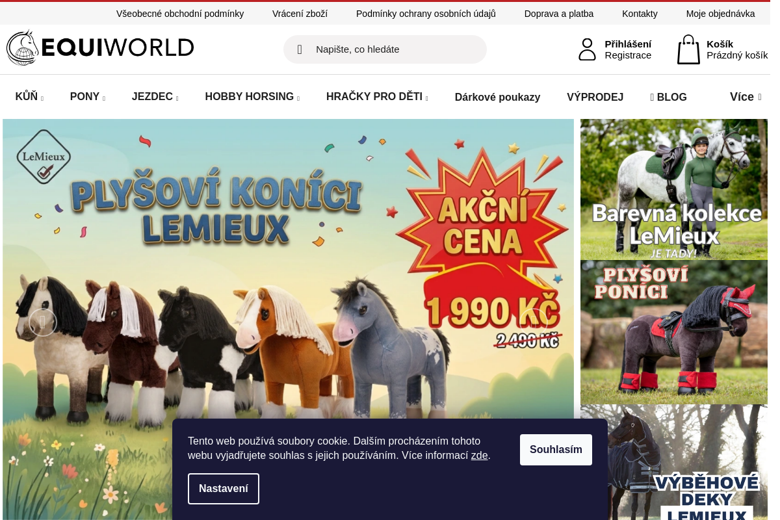
Task: Open the VÝPRODEJ section
Action: click(x=595, y=97)
